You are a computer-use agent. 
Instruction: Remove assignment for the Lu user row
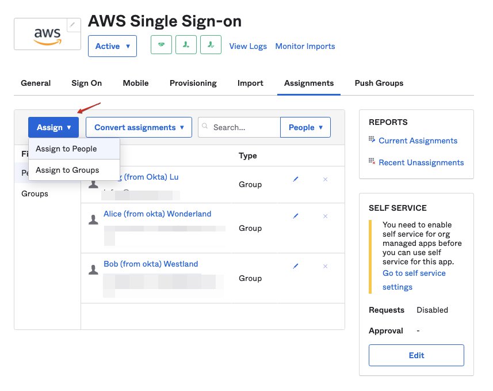(x=326, y=179)
